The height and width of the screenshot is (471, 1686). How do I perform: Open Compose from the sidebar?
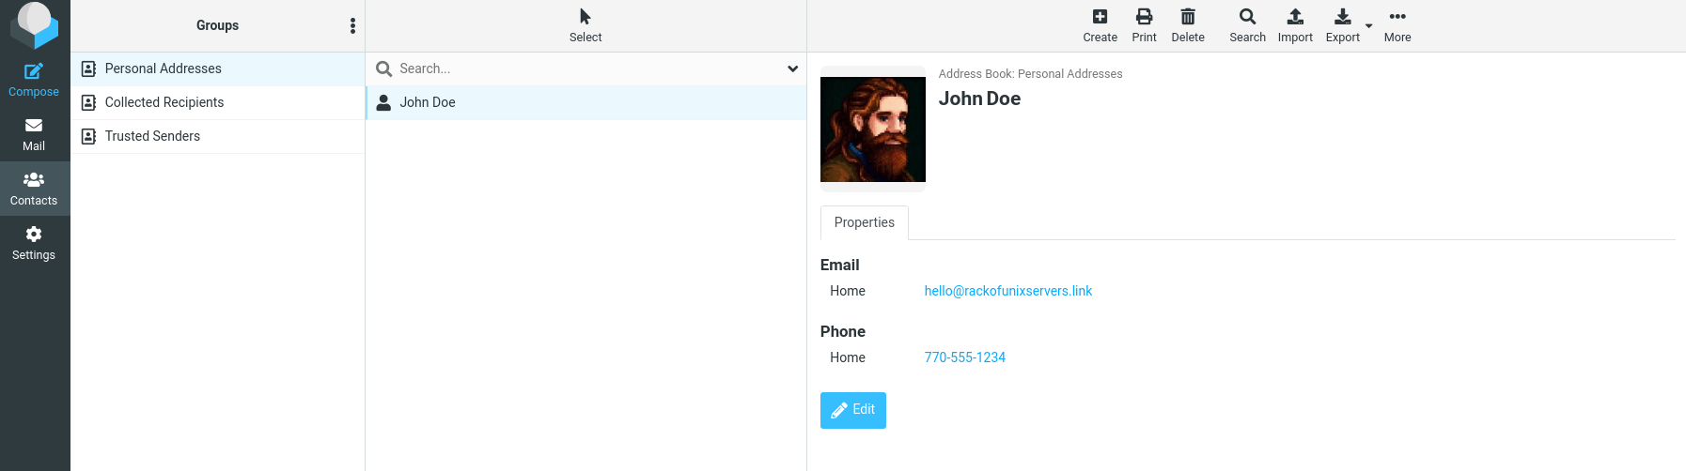coord(34,80)
